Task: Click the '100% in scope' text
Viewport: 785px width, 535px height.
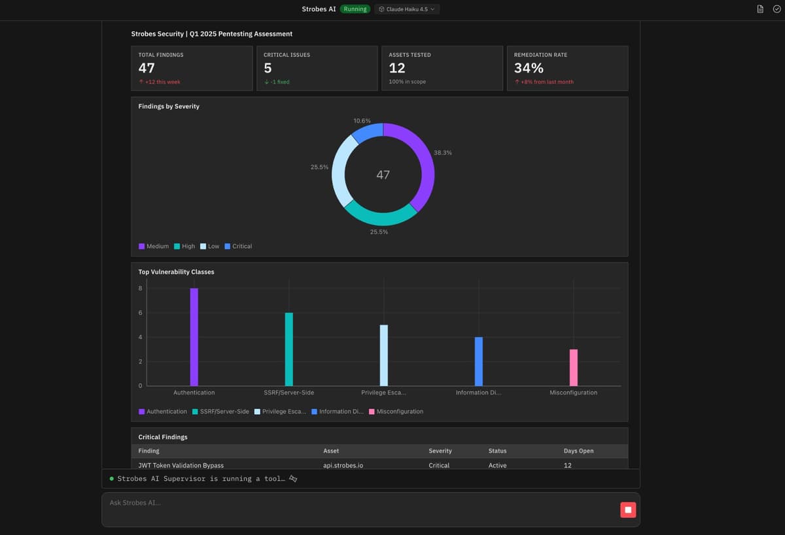Action: [408, 82]
